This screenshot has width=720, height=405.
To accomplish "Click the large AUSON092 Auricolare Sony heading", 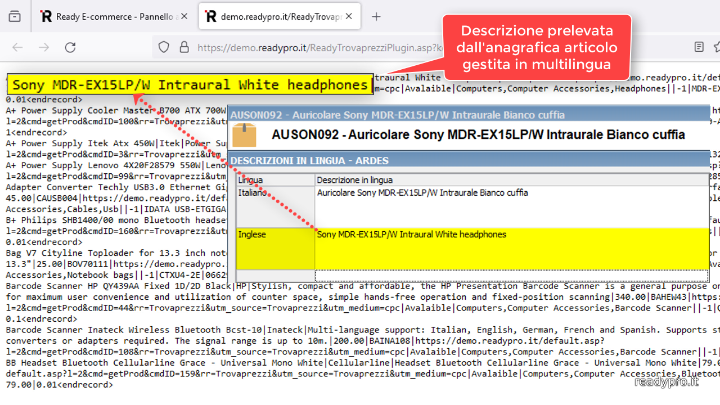I will click(x=478, y=135).
